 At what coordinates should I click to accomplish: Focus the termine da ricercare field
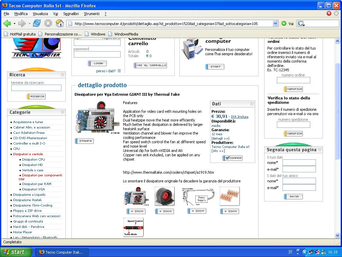click(x=36, y=88)
